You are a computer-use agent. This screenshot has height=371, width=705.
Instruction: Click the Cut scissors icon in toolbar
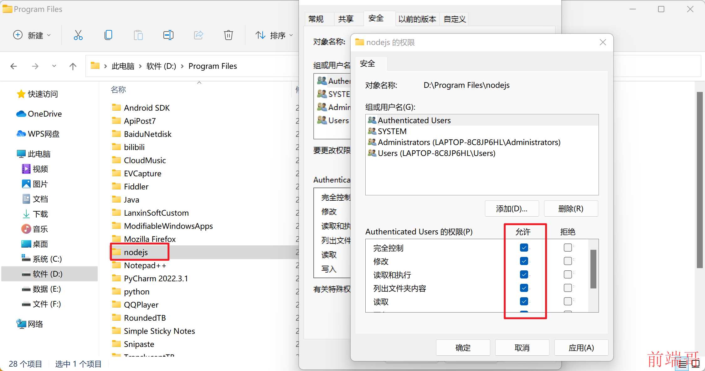coord(78,35)
